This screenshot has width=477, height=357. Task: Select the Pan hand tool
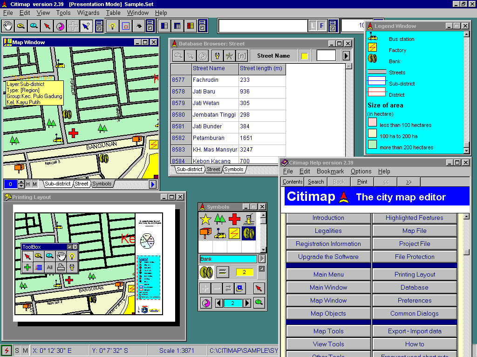[8, 26]
